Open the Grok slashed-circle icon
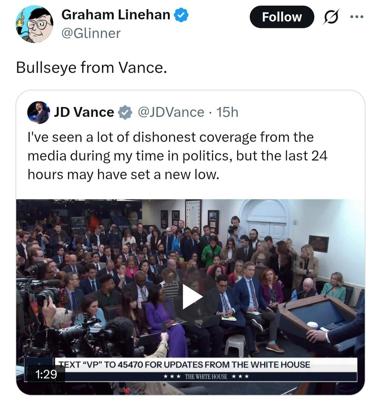The image size is (381, 399). coord(331,17)
